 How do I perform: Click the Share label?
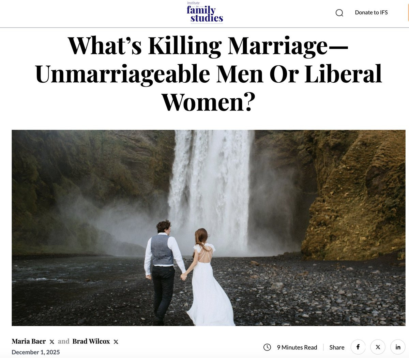coord(337,347)
